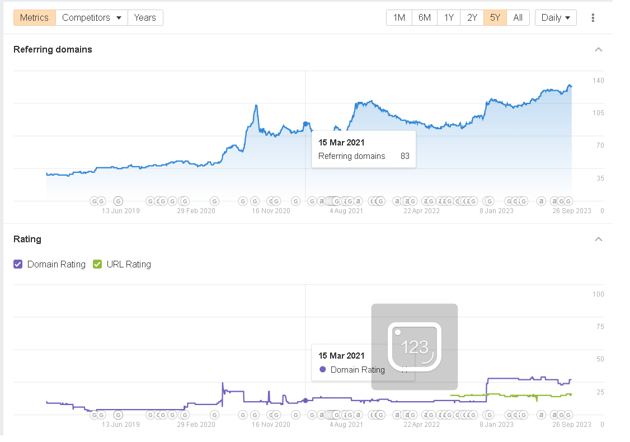The width and height of the screenshot is (630, 442).
Task: Select the 5Y time range
Action: [x=495, y=18]
